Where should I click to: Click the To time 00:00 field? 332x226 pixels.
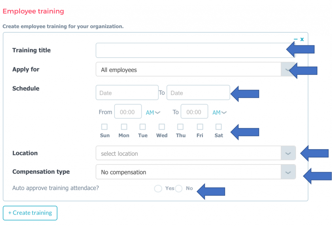tap(194, 112)
